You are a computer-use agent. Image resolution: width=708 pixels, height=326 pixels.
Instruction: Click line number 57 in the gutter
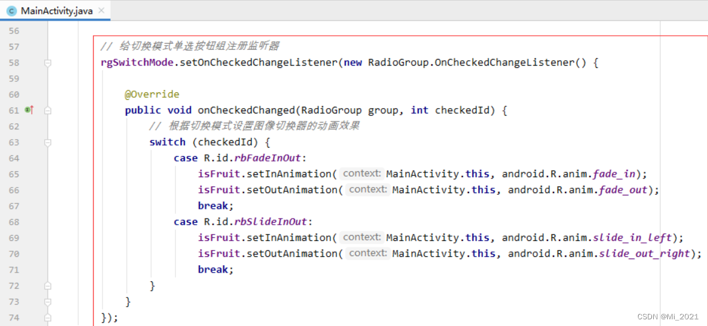pyautogui.click(x=13, y=47)
